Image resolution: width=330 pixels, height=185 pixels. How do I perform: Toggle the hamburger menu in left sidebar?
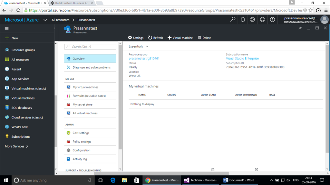pyautogui.click(x=7, y=29)
